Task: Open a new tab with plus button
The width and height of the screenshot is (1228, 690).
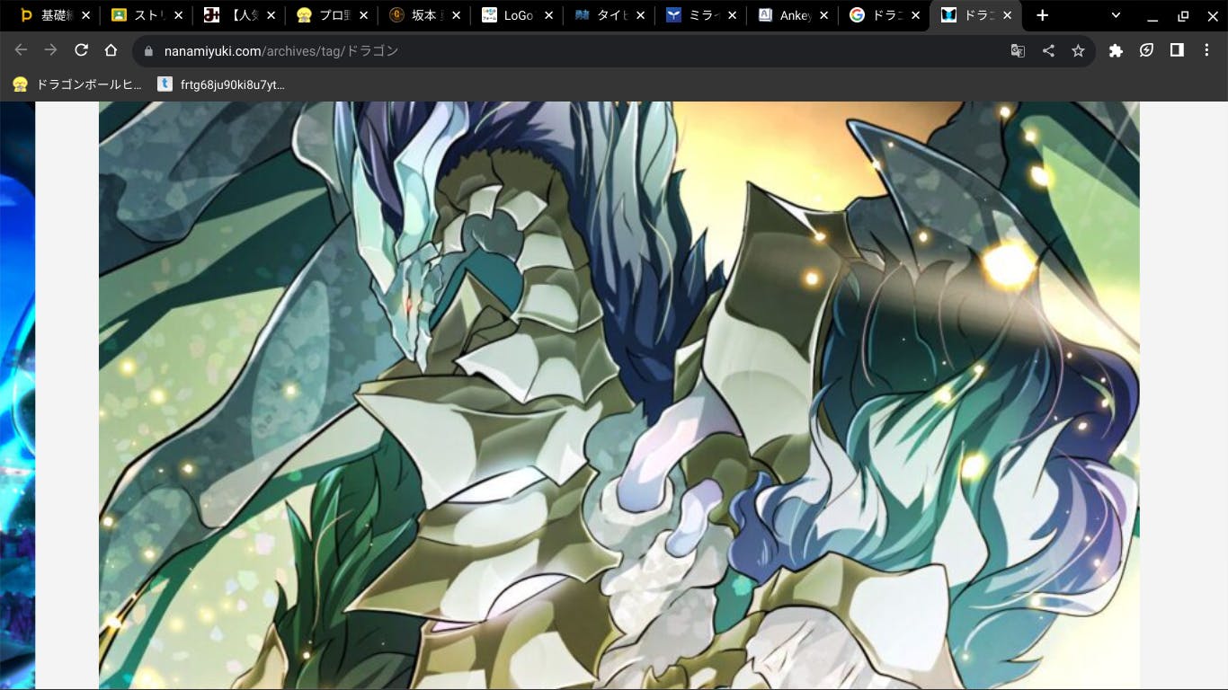Action: [x=1042, y=15]
